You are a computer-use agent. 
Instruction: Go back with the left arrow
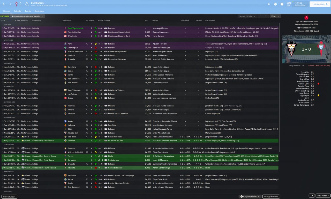coord(4,4)
